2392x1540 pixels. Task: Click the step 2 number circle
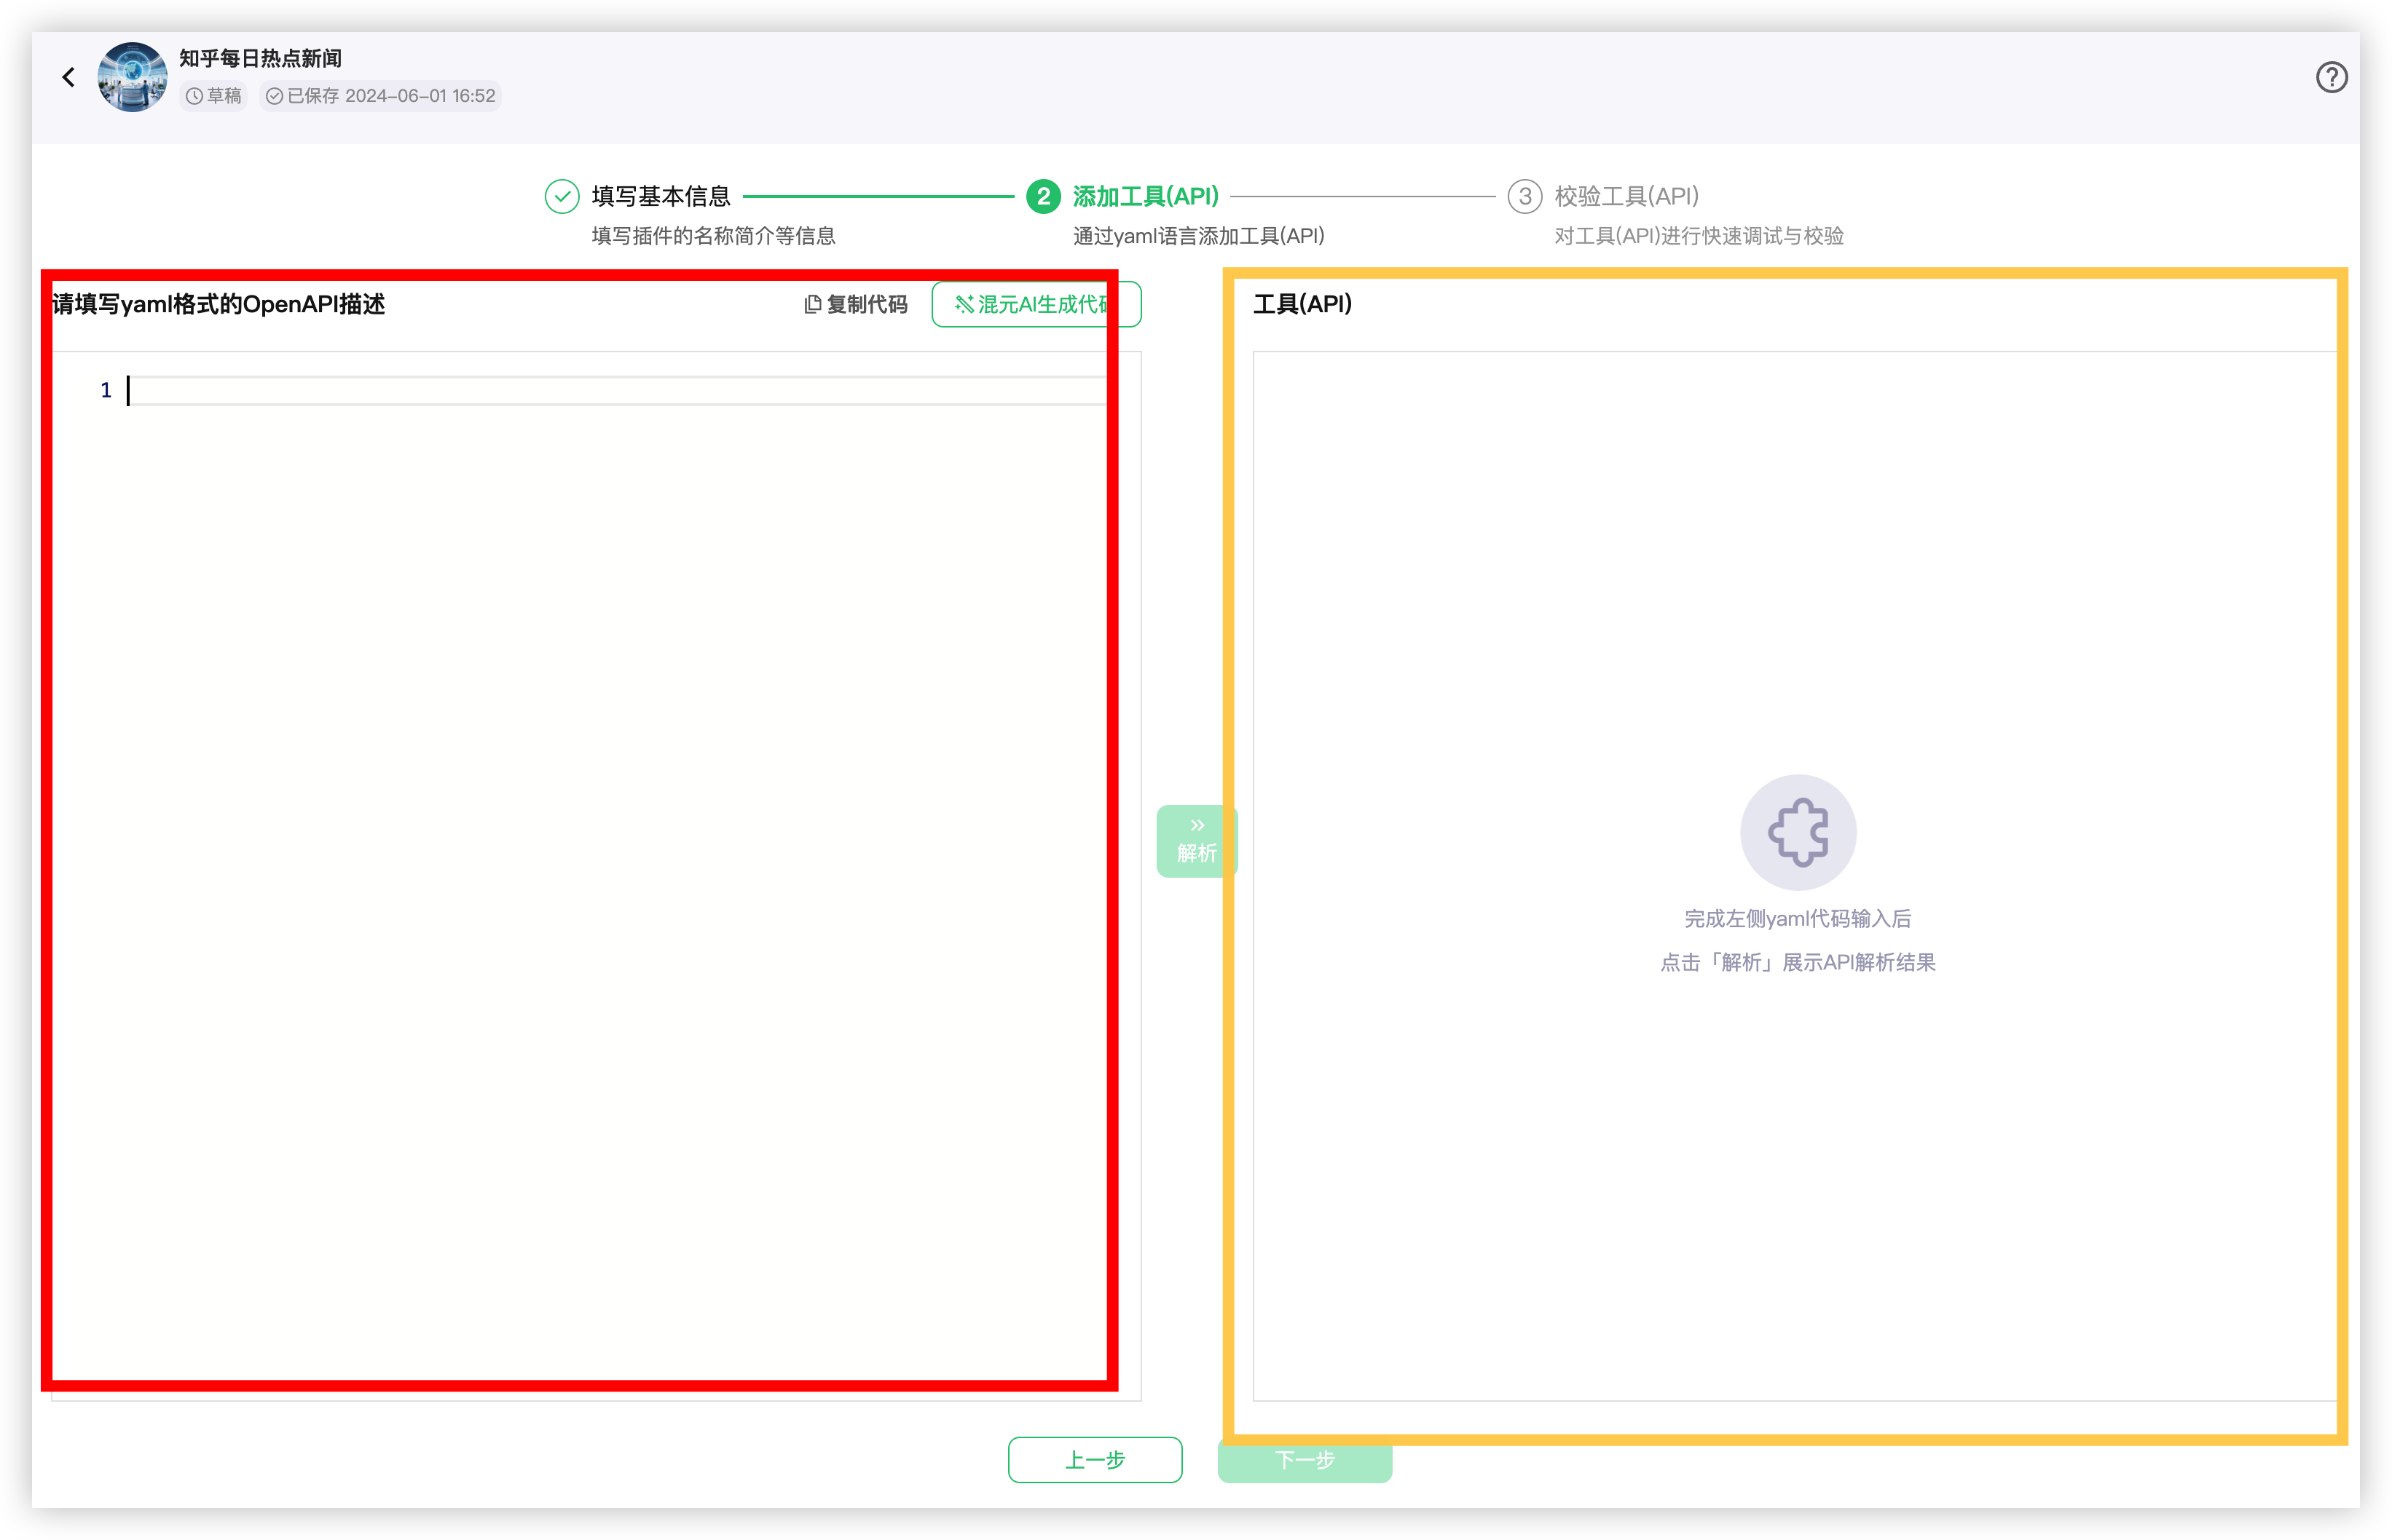(1043, 196)
